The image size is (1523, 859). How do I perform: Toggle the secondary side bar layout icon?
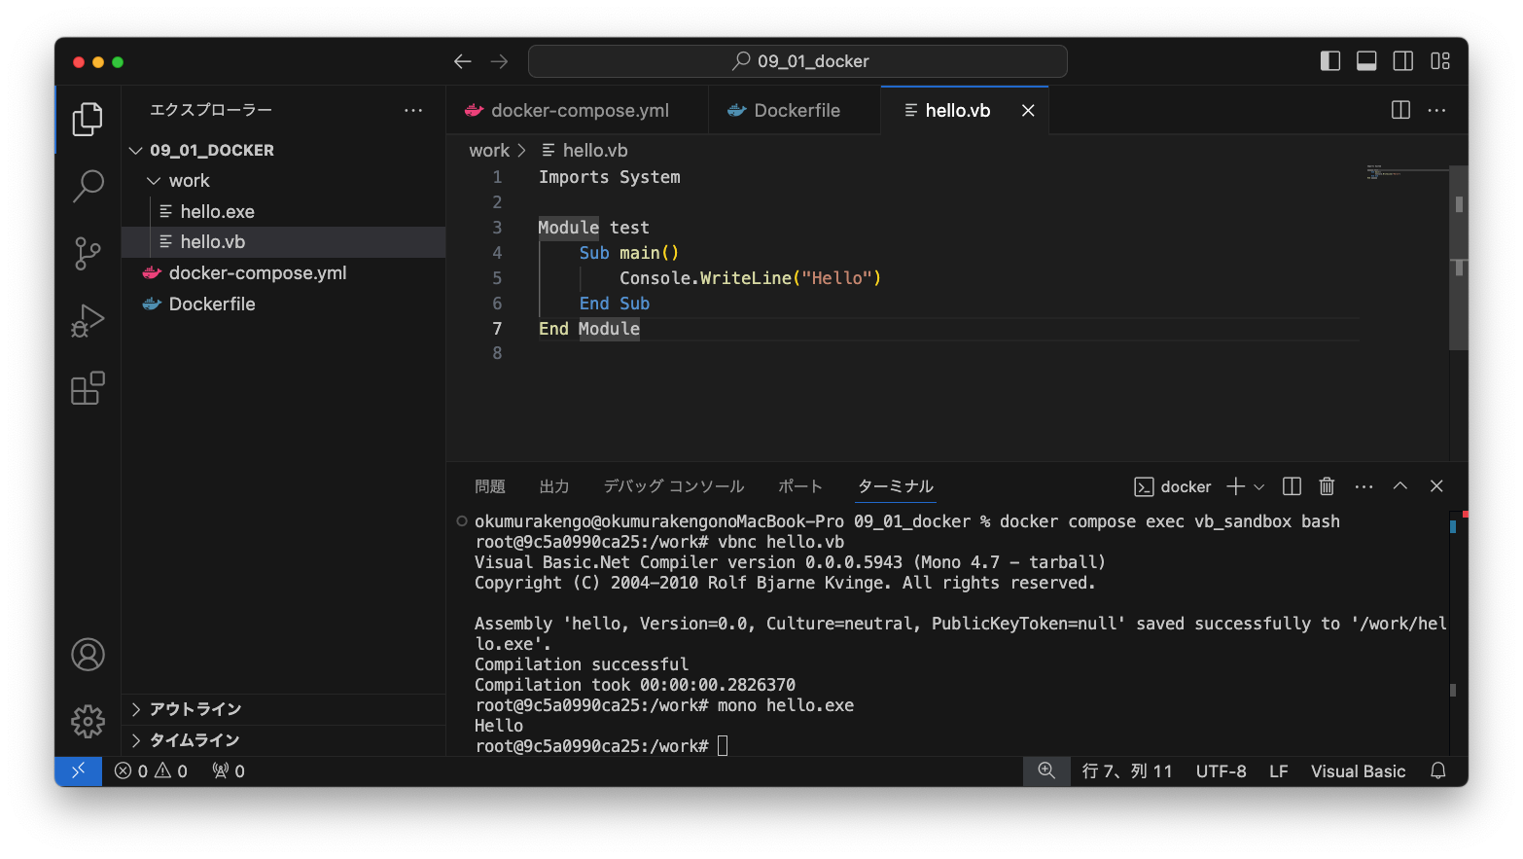click(1403, 61)
